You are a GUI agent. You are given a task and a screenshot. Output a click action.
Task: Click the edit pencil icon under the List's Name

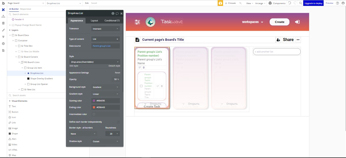tap(140, 68)
